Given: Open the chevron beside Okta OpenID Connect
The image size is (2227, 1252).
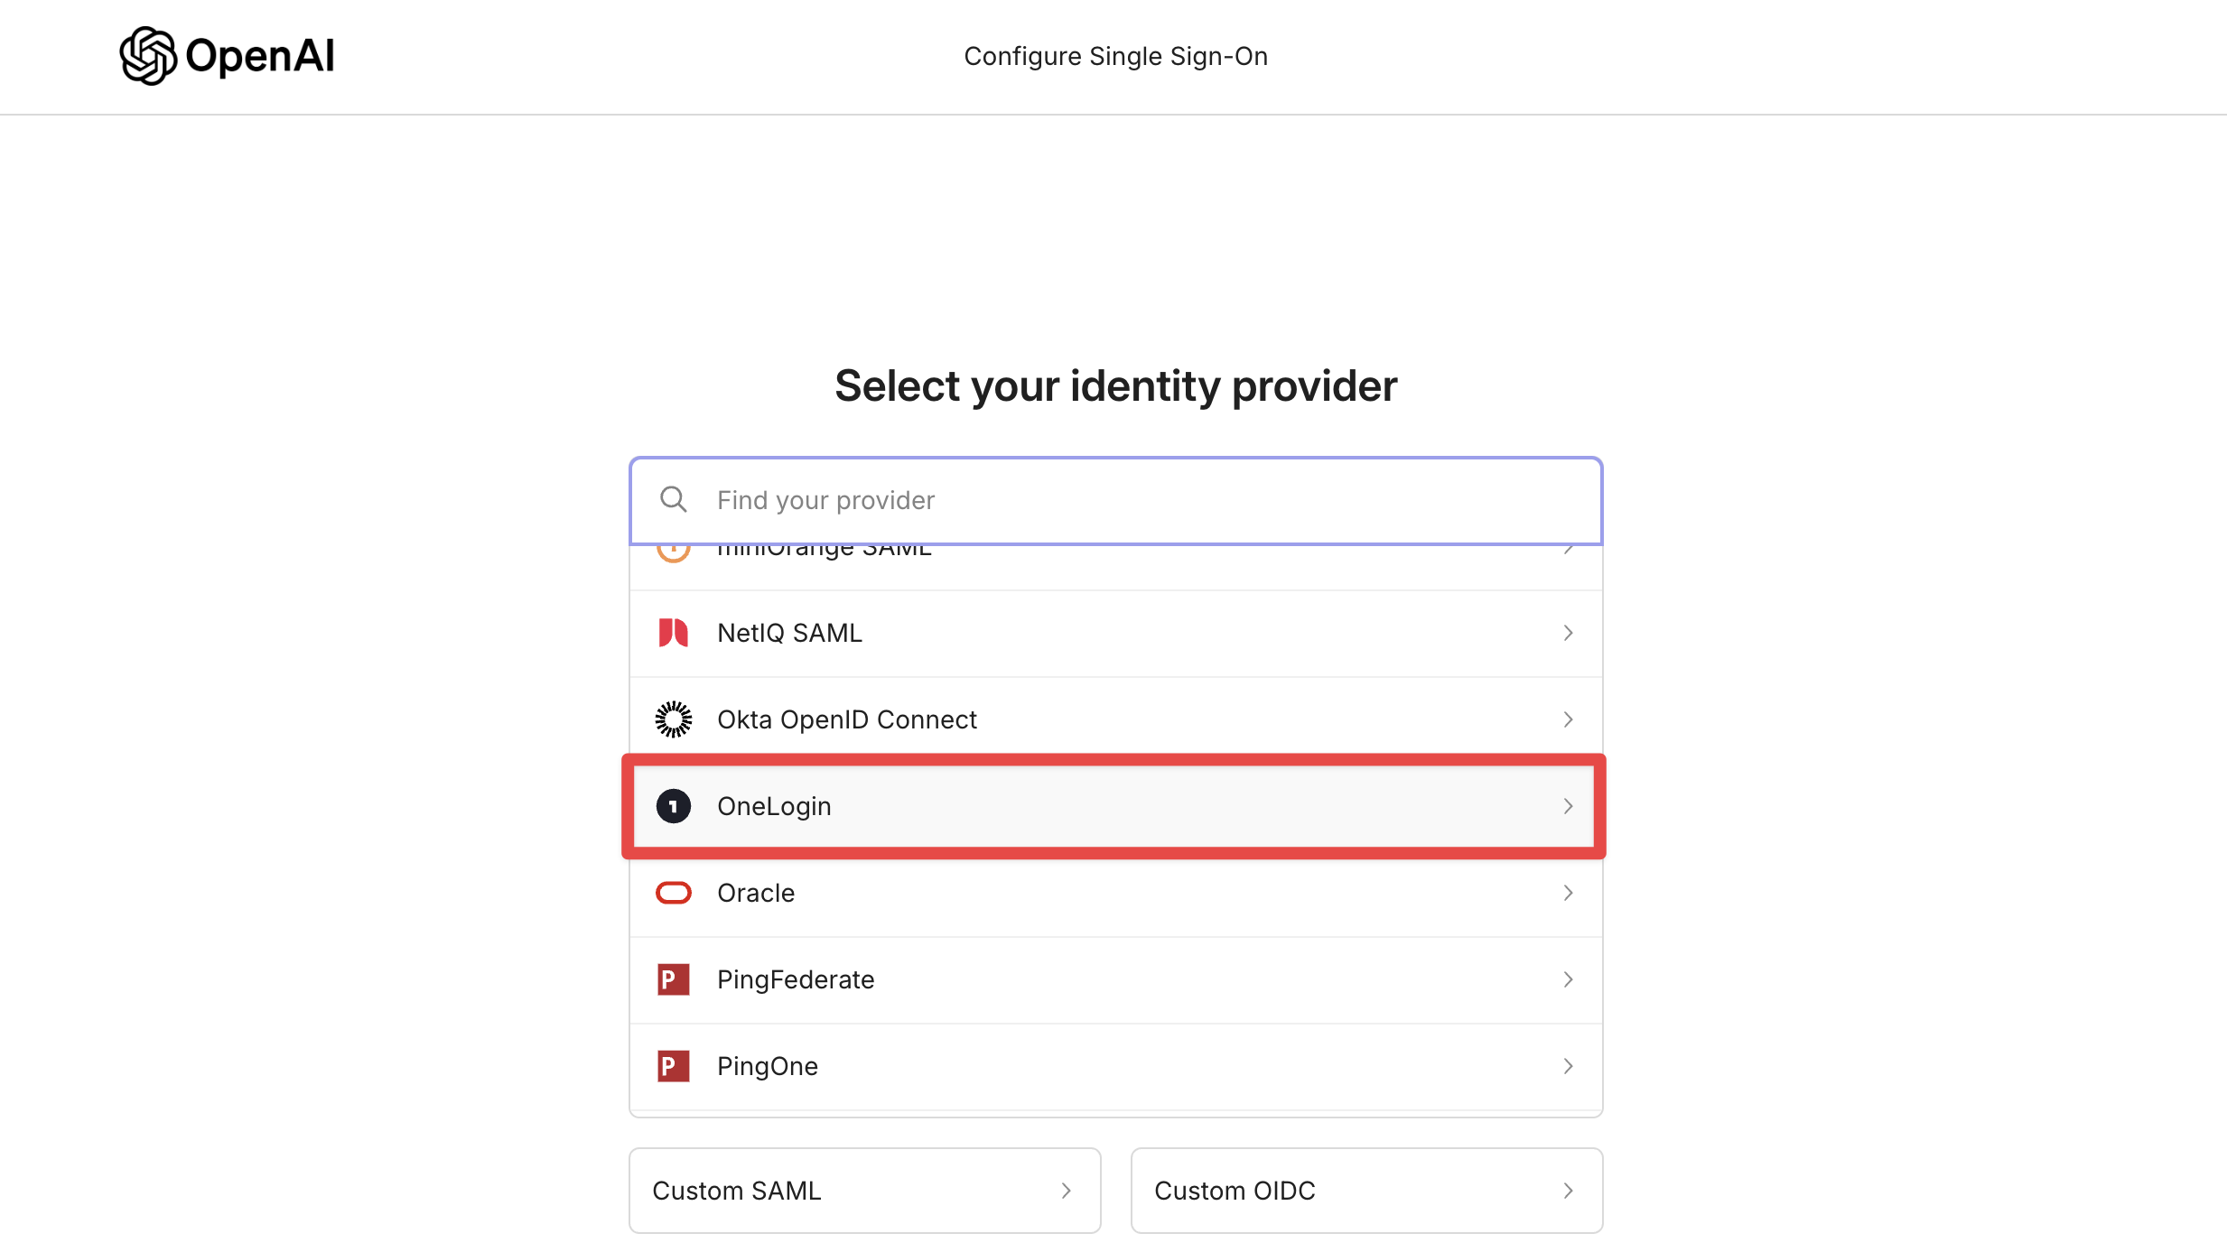Looking at the screenshot, I should [1569, 719].
